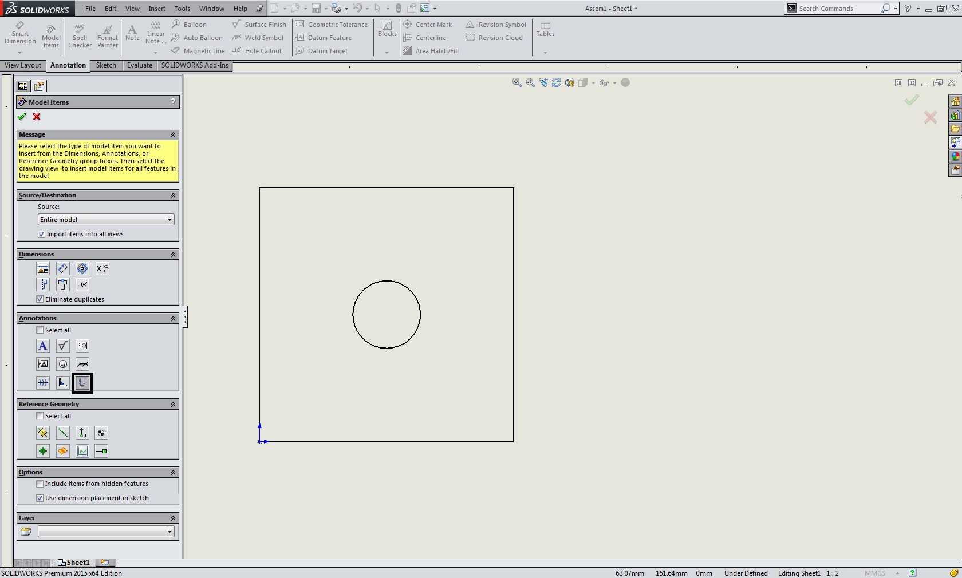Insert a Surface Finish symbol

pos(259,25)
